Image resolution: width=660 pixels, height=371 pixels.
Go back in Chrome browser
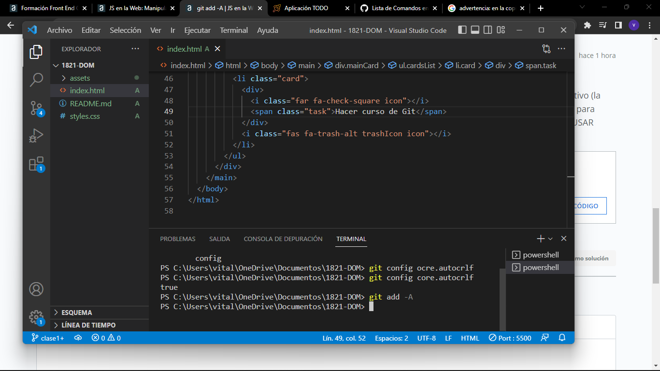pyautogui.click(x=11, y=25)
